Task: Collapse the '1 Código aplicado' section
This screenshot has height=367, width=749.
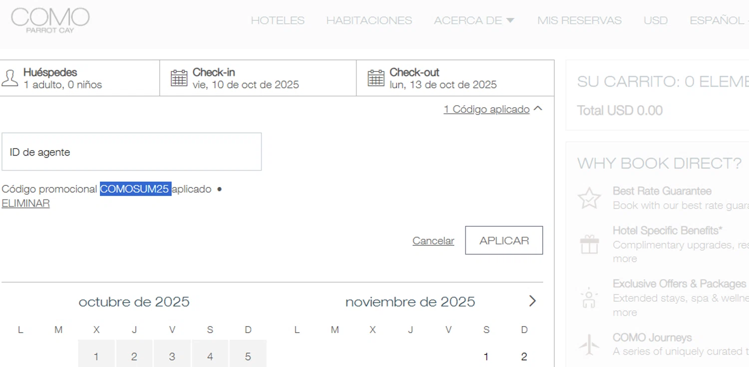Action: tap(493, 109)
